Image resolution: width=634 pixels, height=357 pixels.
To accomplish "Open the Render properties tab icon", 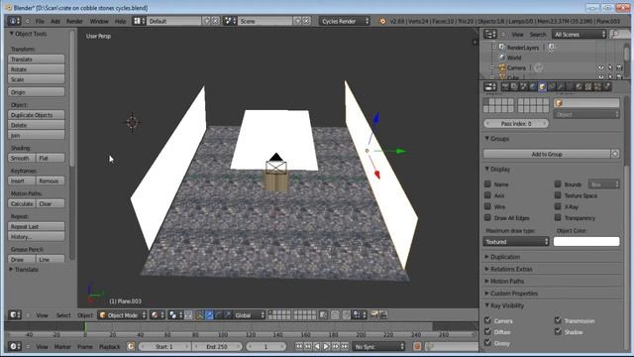I will click(505, 86).
